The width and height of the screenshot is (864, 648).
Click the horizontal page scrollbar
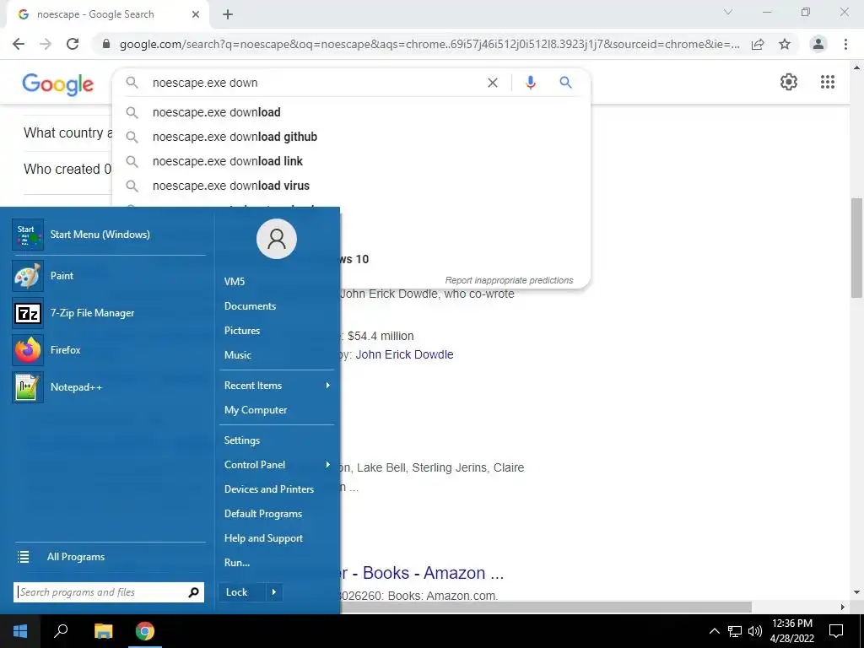point(546,607)
